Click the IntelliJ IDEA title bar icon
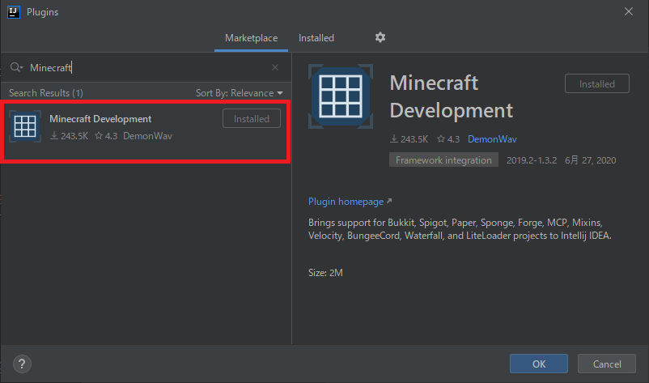The width and height of the screenshot is (649, 383). 14,12
